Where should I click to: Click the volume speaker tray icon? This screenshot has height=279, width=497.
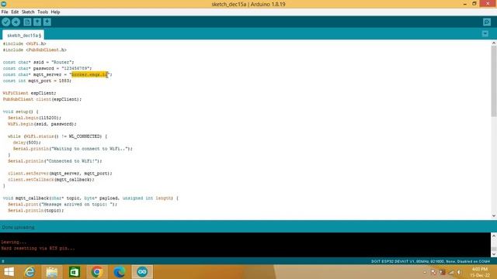coord(459,272)
